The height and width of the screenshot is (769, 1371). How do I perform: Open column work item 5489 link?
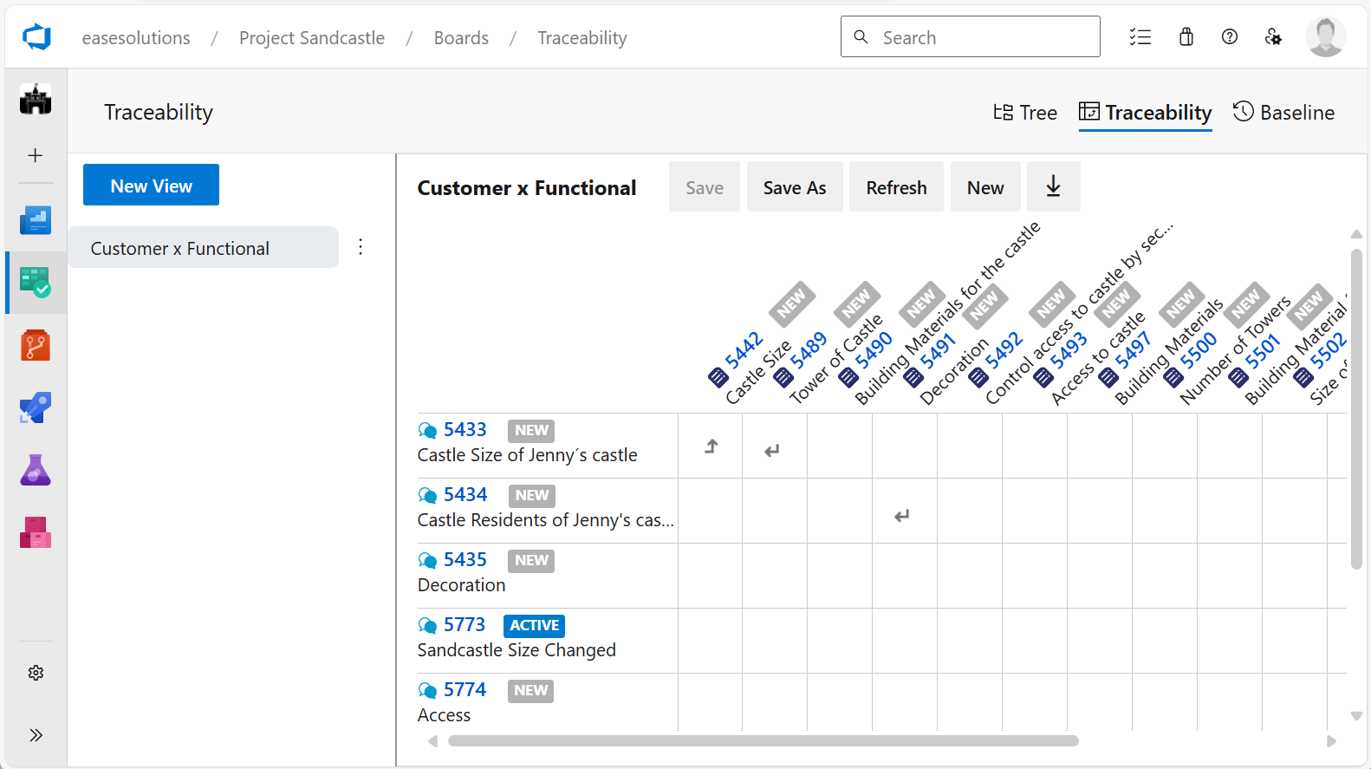[809, 350]
